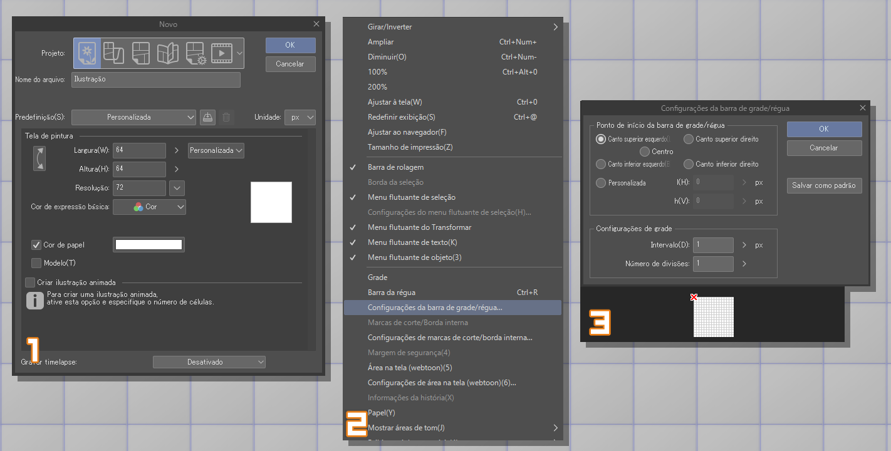This screenshot has height=451, width=891.
Task: Click Cancelar in the Novo dialog
Action: click(290, 64)
